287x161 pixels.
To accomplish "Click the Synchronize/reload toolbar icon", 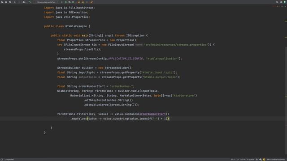I will coord(10,2).
